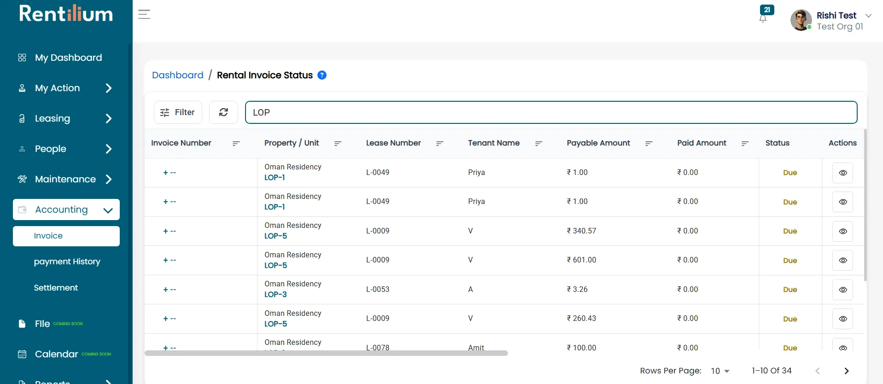The height and width of the screenshot is (384, 883).
Task: Collapse the Accounting sidebar section
Action: tap(66, 209)
